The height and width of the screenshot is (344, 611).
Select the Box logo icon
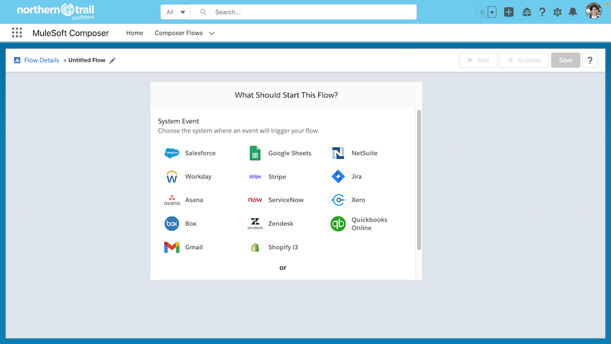[x=172, y=224]
